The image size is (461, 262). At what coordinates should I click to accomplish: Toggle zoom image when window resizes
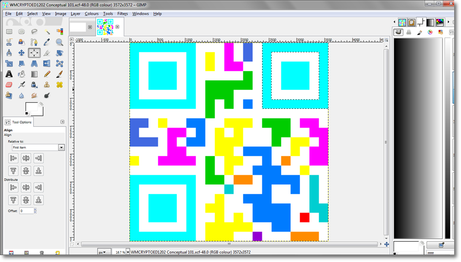click(386, 40)
